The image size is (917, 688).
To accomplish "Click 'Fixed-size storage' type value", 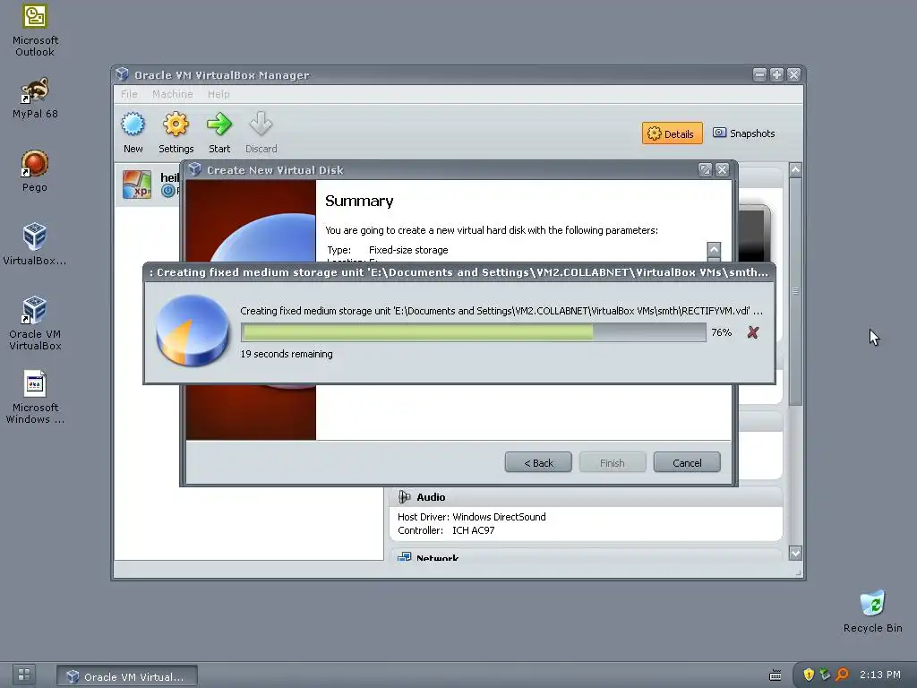I will click(x=408, y=250).
